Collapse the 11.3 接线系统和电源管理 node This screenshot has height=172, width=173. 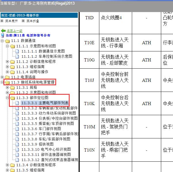(x=2, y=82)
